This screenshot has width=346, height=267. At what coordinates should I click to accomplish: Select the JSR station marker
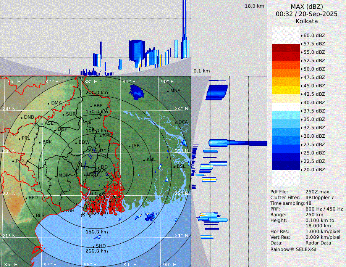pos(129,146)
